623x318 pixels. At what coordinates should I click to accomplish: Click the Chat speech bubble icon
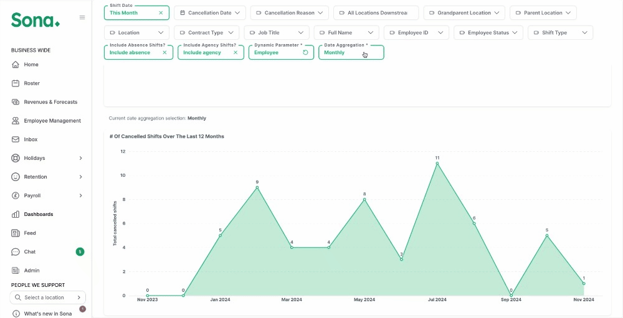pos(16,251)
